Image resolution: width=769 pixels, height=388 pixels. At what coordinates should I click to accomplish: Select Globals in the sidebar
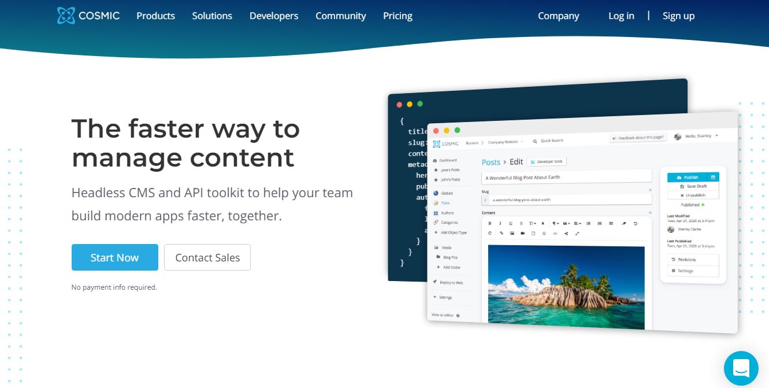443,193
